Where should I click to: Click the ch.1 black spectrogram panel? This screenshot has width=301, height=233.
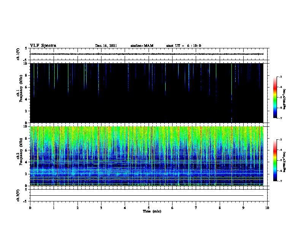(147, 93)
